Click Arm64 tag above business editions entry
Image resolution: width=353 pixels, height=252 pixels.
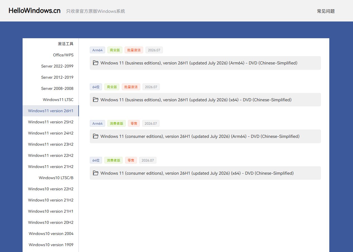point(97,50)
